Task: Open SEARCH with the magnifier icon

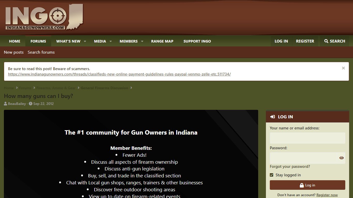Action: tap(335, 41)
